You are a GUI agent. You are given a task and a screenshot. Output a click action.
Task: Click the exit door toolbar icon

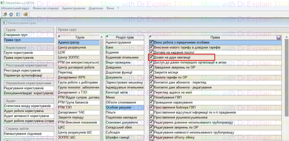25,14
